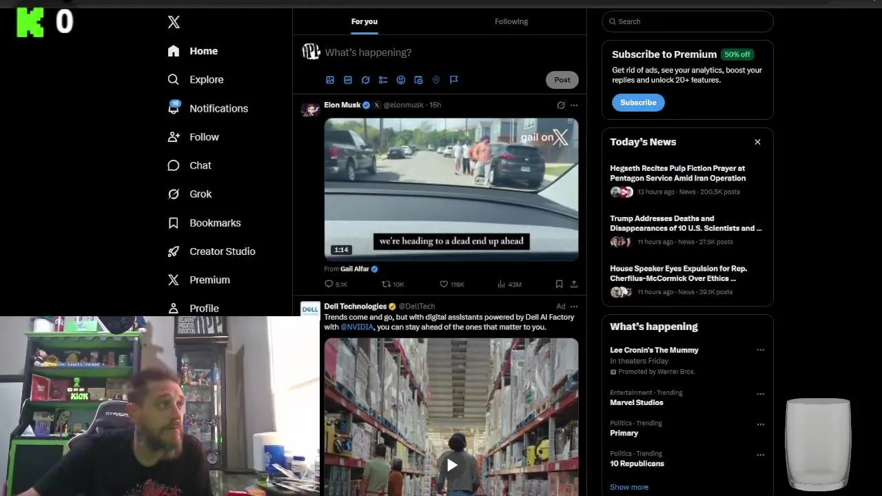This screenshot has width=882, height=496.
Task: Click the Post button
Action: (562, 80)
